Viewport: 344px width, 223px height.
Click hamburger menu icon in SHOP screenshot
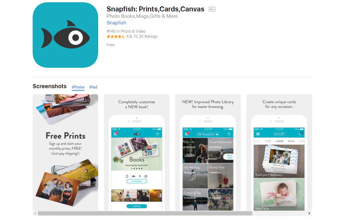[258, 134]
